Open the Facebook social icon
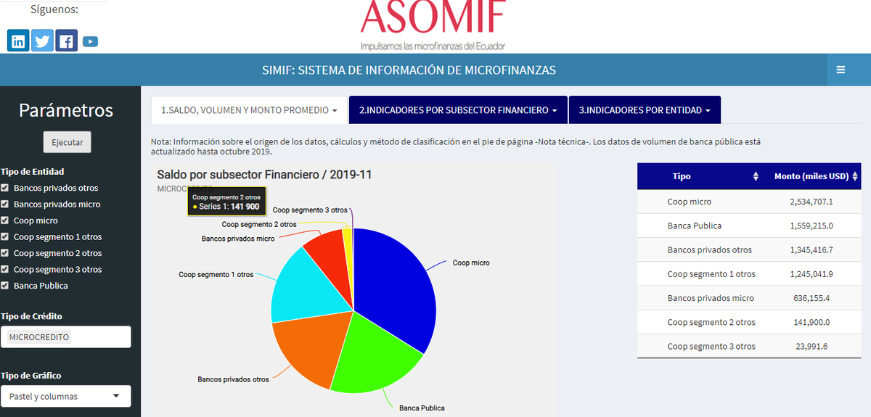The image size is (871, 417). [x=67, y=41]
